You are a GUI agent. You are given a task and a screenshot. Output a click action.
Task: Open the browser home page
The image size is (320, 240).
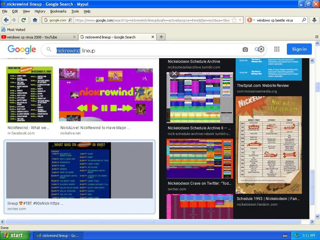[35, 20]
